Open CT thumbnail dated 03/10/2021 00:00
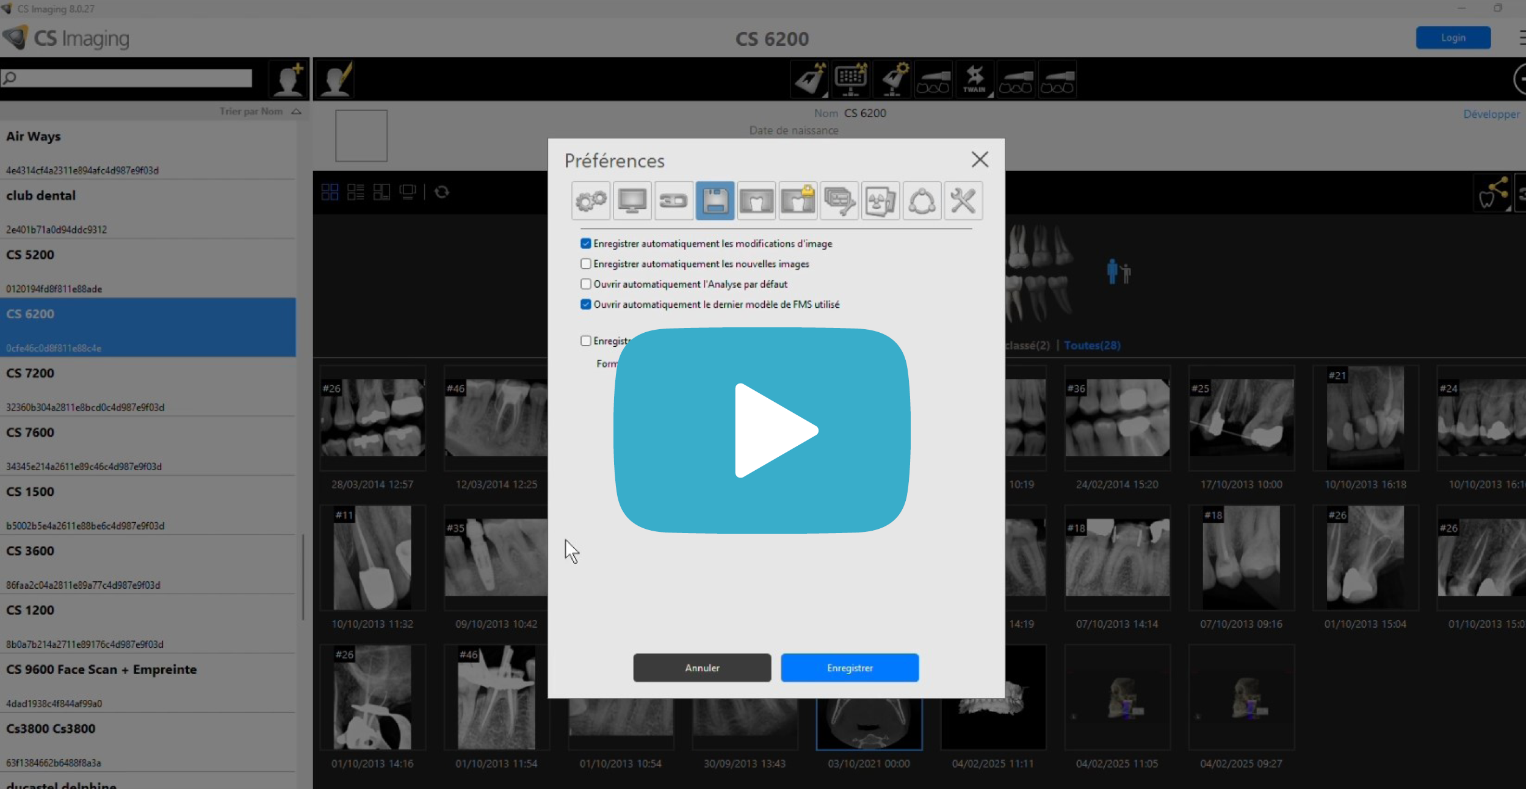Image resolution: width=1526 pixels, height=789 pixels. (869, 724)
